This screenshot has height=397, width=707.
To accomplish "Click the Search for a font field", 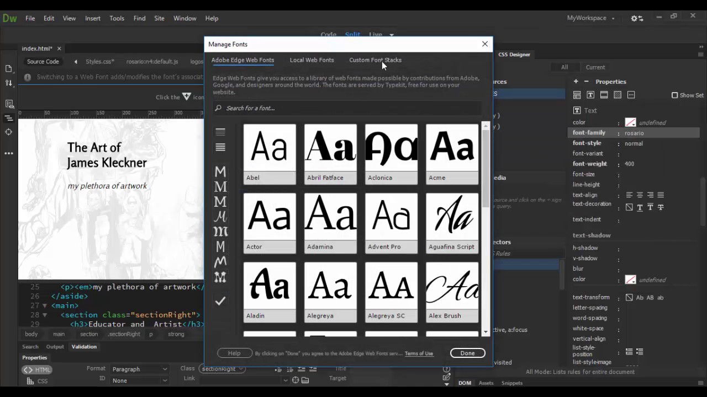I will (x=348, y=108).
